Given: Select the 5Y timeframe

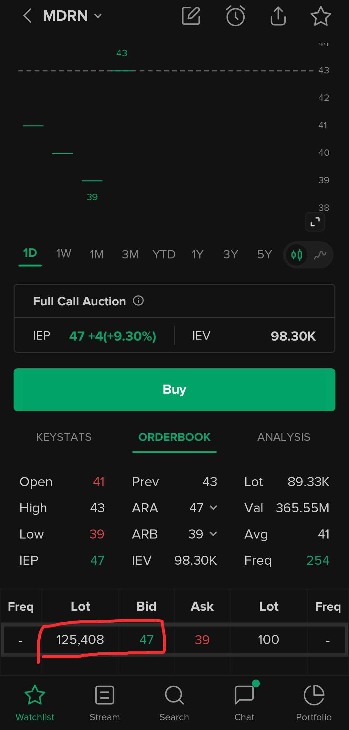Looking at the screenshot, I should click(264, 254).
